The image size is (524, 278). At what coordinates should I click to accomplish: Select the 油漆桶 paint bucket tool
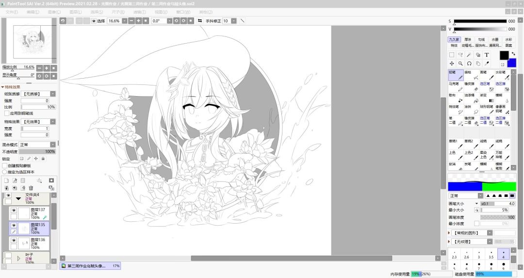tap(471, 98)
